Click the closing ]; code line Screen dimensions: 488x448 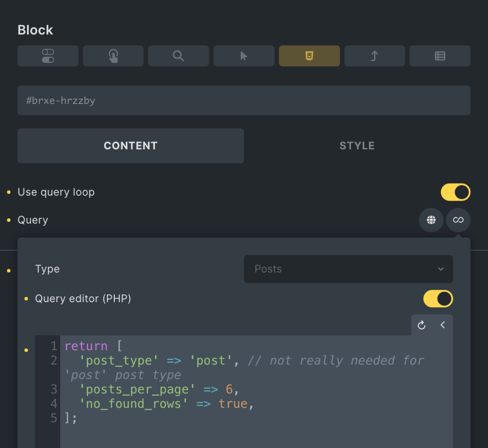point(71,418)
